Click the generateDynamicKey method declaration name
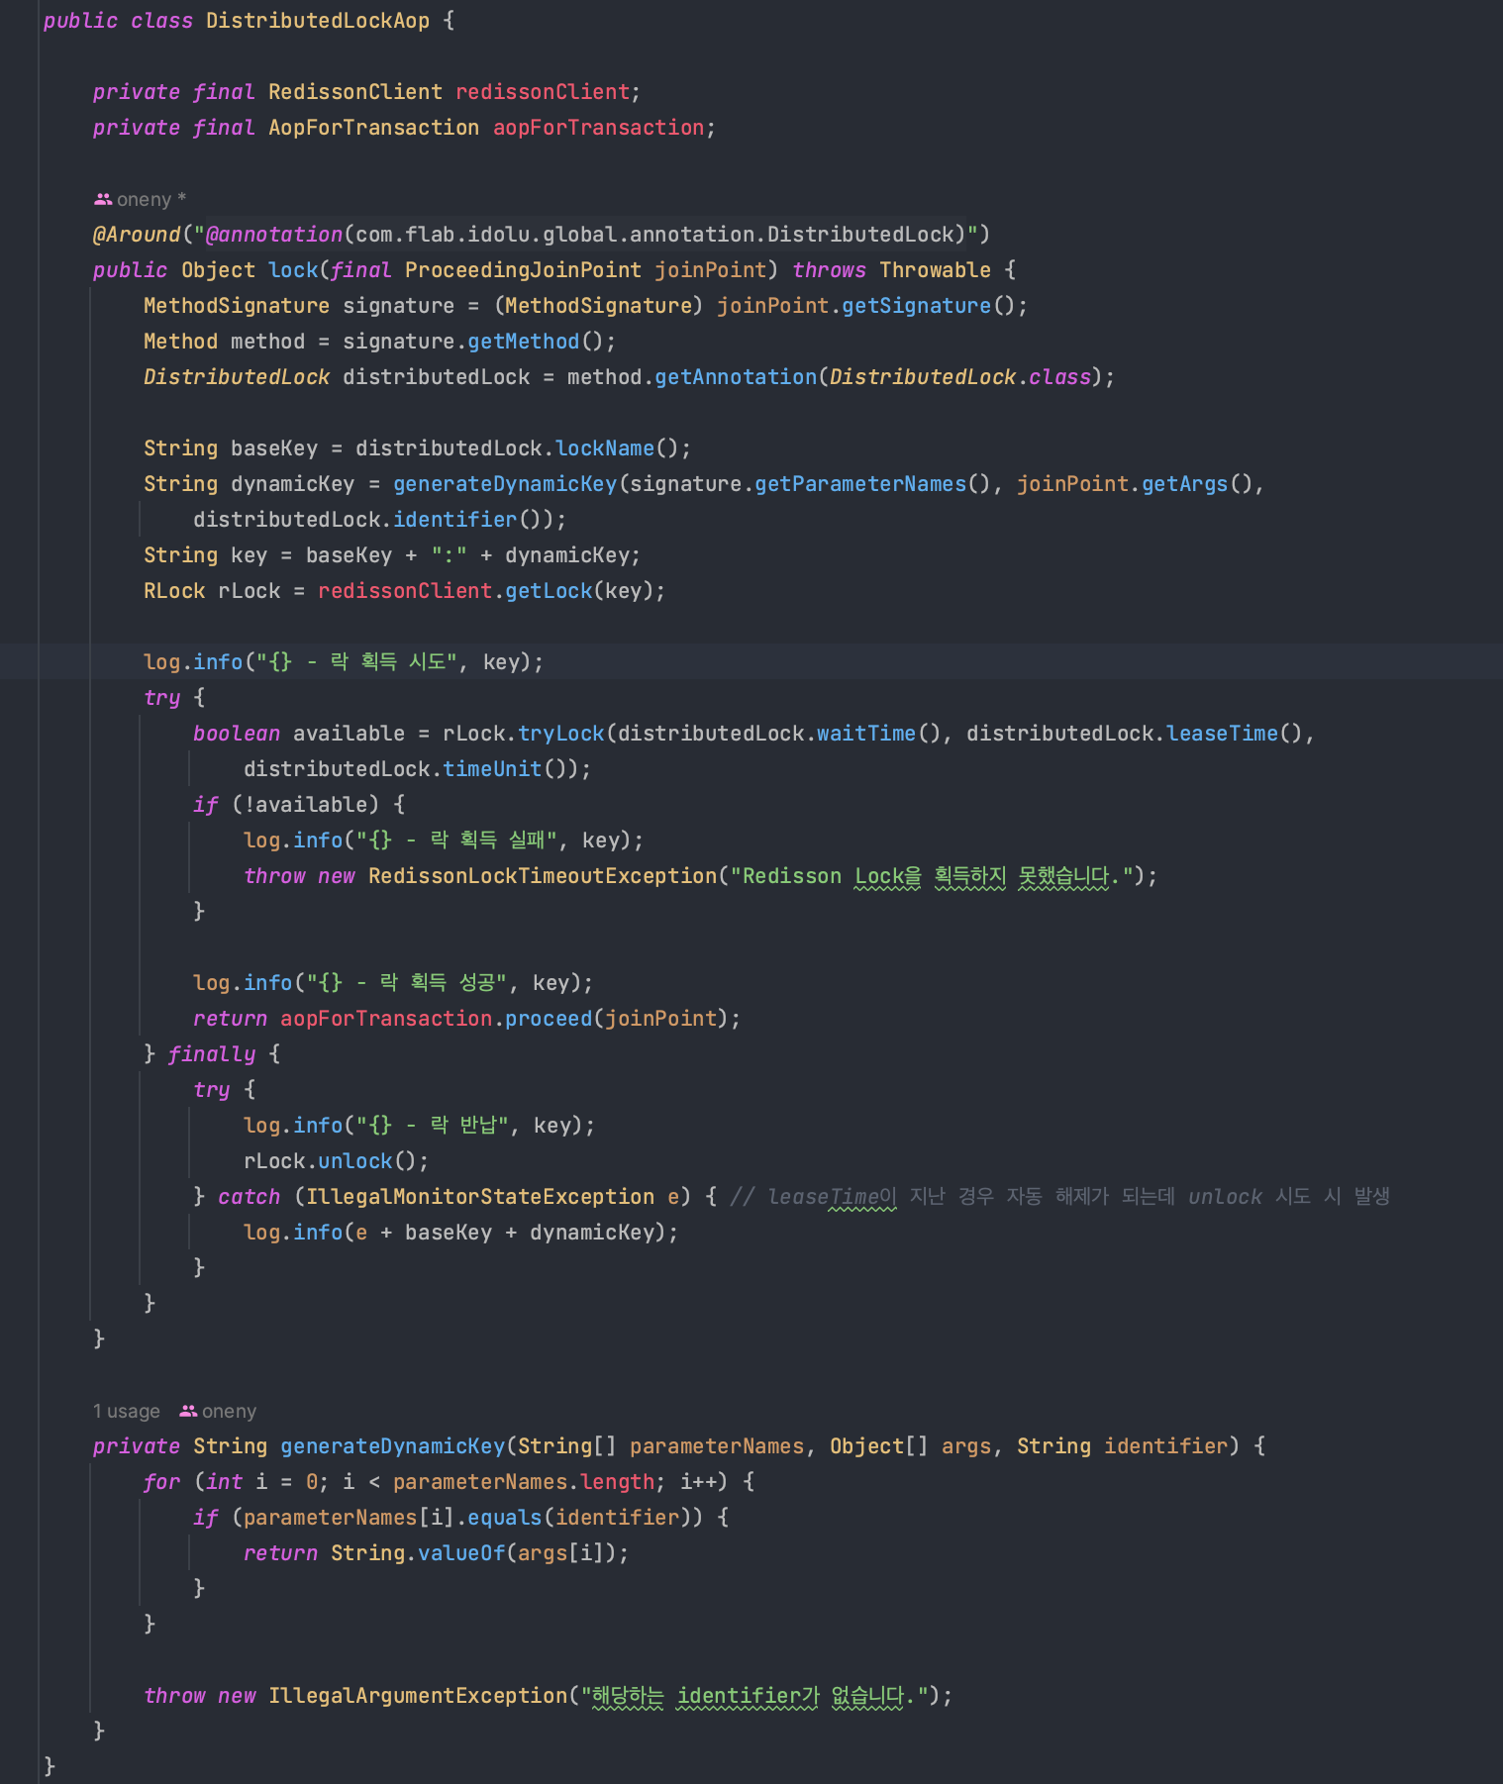 point(392,1446)
